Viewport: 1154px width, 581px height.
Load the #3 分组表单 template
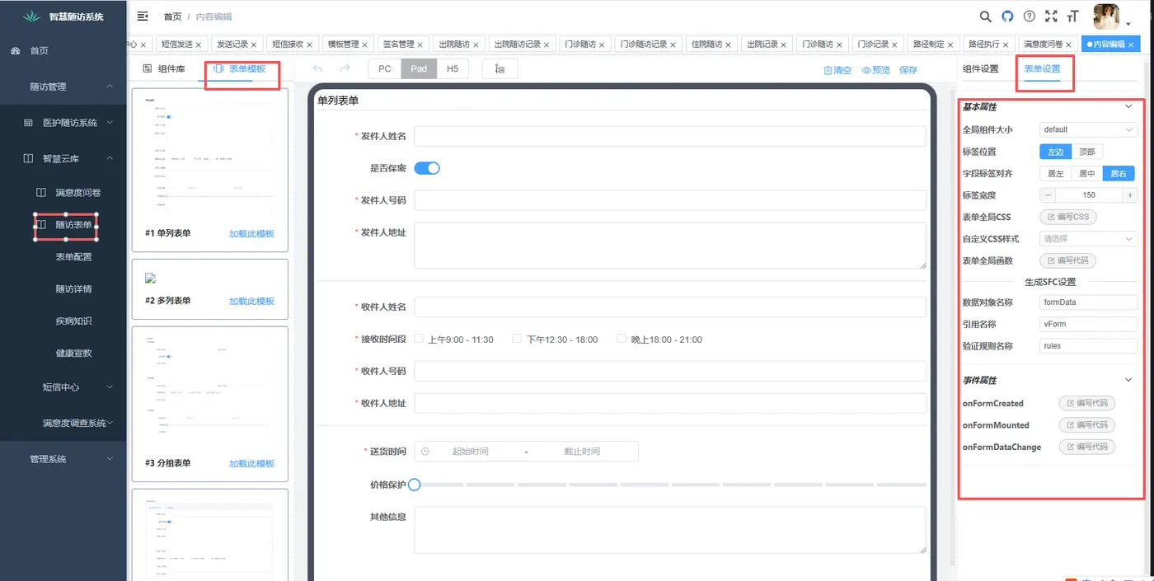click(x=251, y=464)
